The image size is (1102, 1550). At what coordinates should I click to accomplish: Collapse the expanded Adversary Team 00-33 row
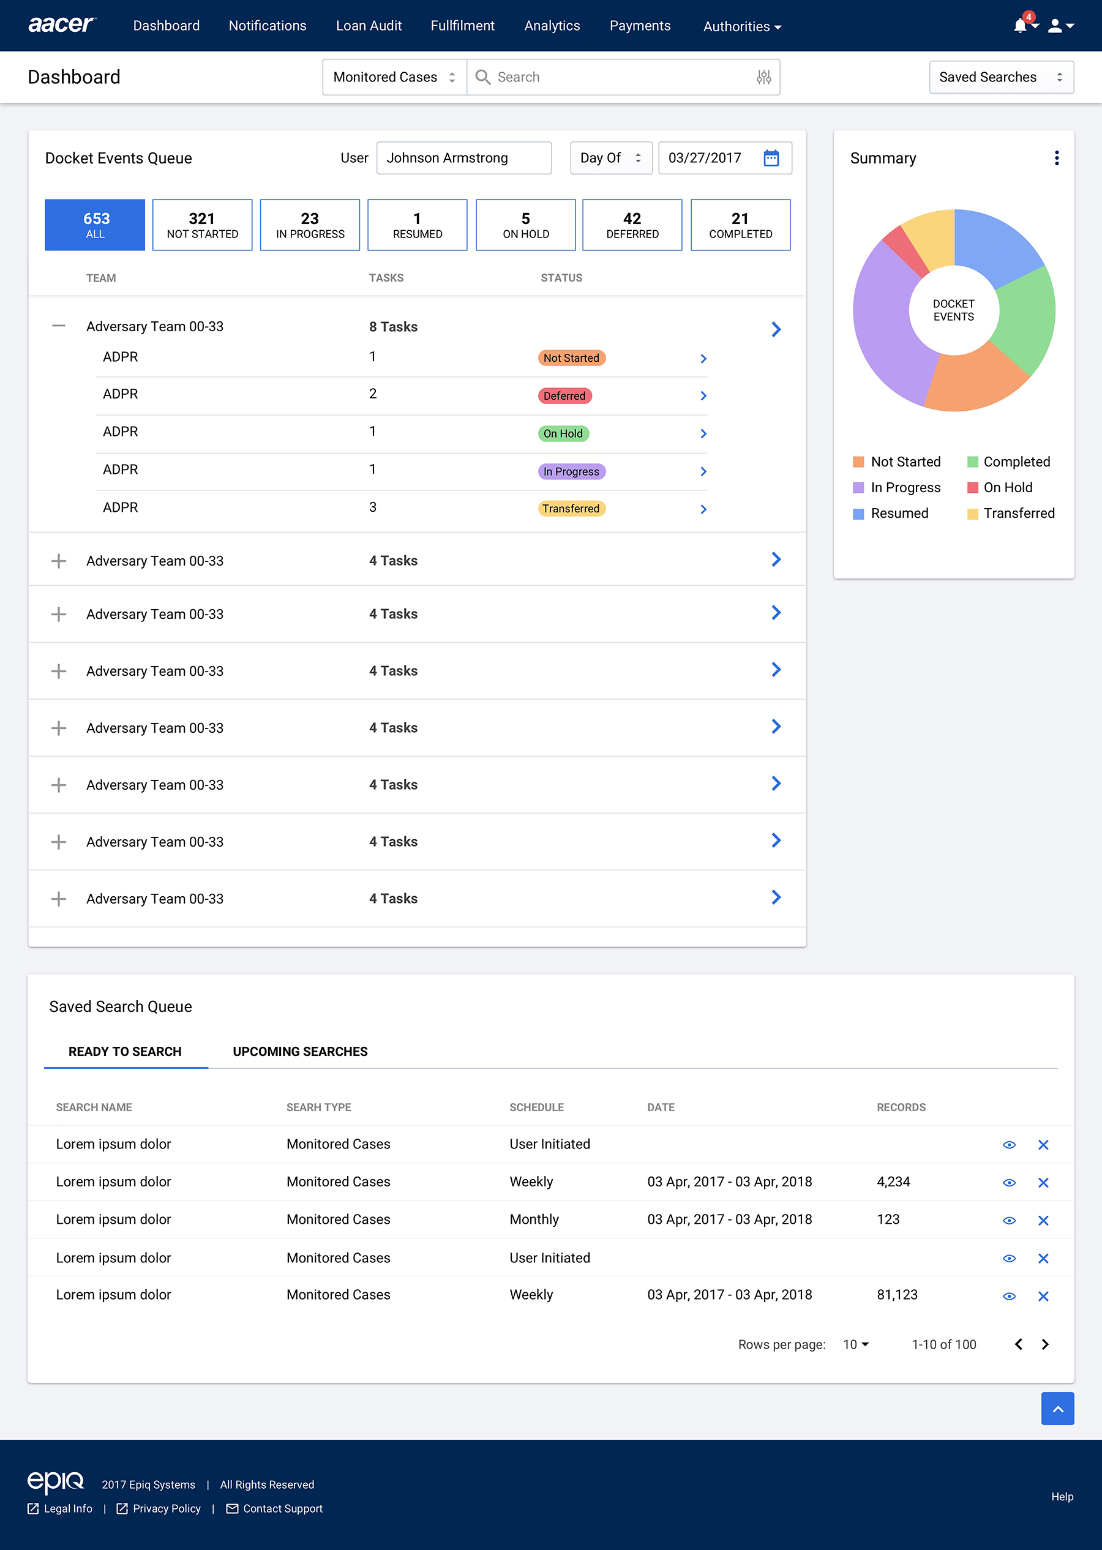click(59, 326)
